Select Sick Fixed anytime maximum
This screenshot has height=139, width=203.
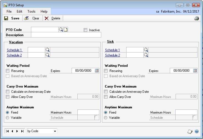pos(106,112)
